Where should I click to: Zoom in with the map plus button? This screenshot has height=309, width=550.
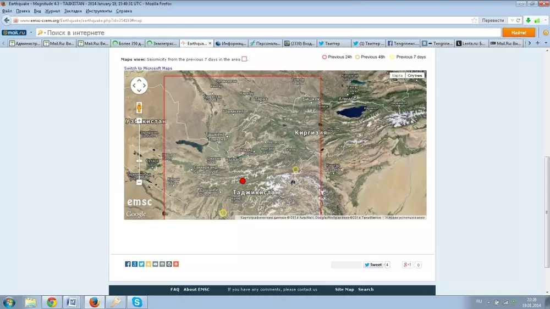click(x=139, y=120)
